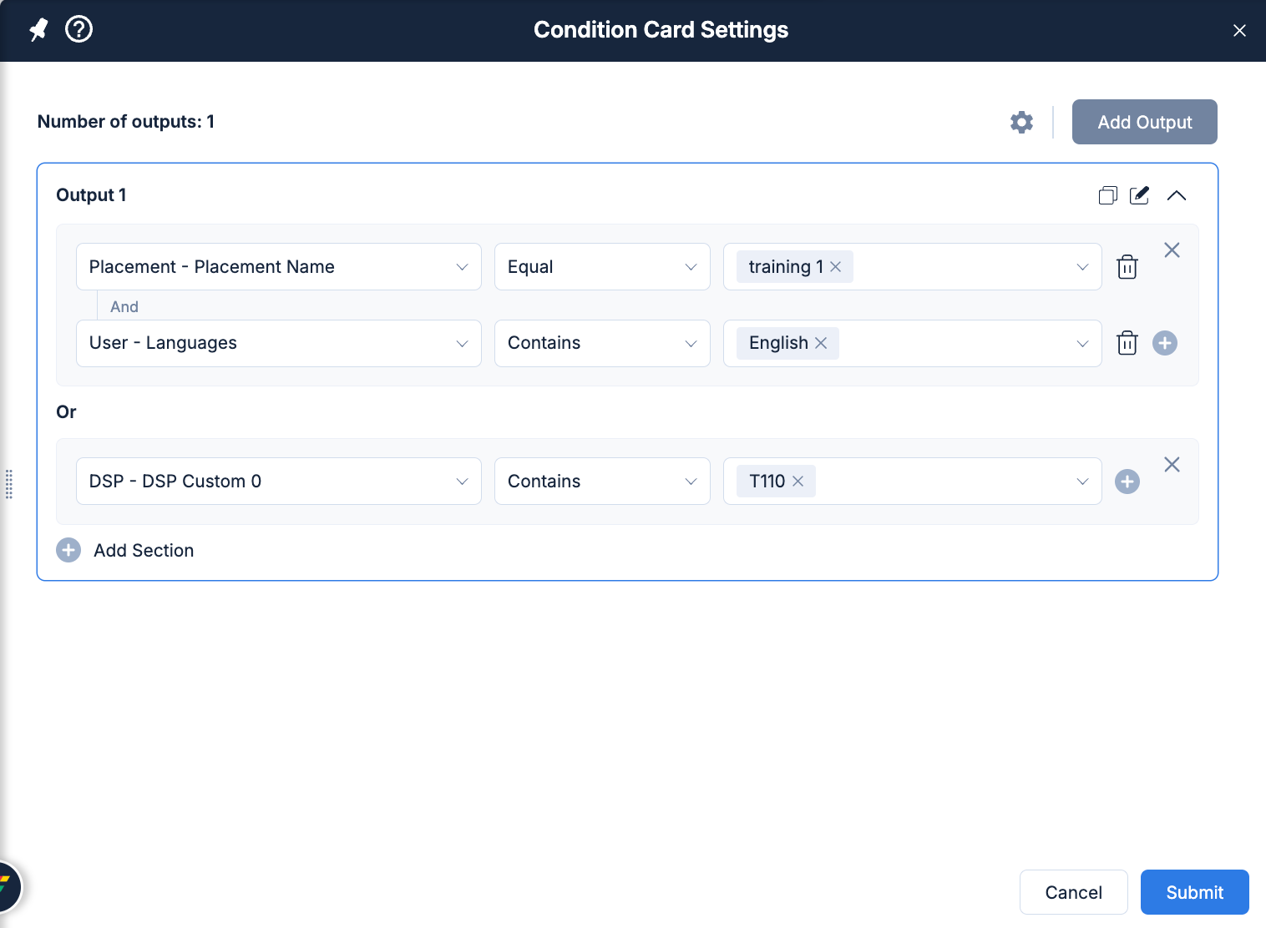Cancel the condition card changes
This screenshot has width=1266, height=928.
[x=1073, y=892]
